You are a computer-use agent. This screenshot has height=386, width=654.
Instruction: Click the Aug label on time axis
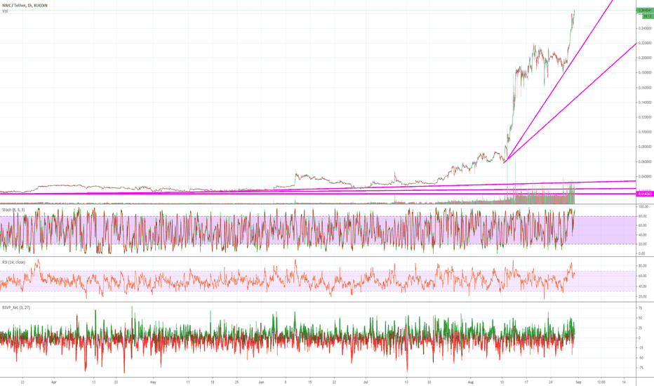[x=471, y=382]
